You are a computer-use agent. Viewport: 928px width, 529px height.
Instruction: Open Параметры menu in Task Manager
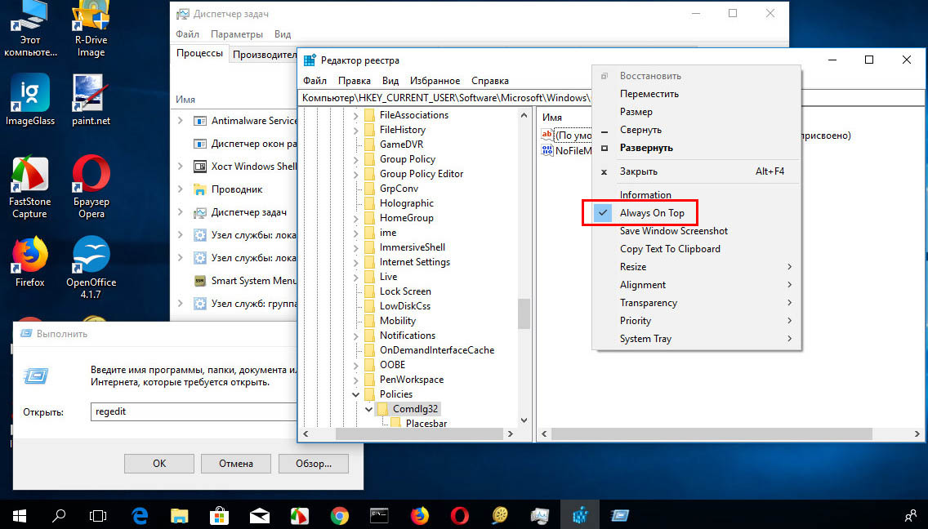[x=237, y=34]
